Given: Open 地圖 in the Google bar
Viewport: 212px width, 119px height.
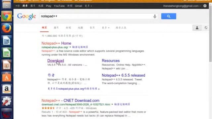Looking at the screenshot, I should coord(41,6).
